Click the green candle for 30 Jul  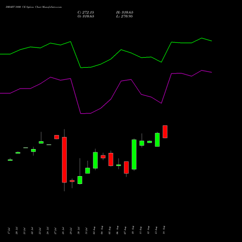[x=80, y=180]
